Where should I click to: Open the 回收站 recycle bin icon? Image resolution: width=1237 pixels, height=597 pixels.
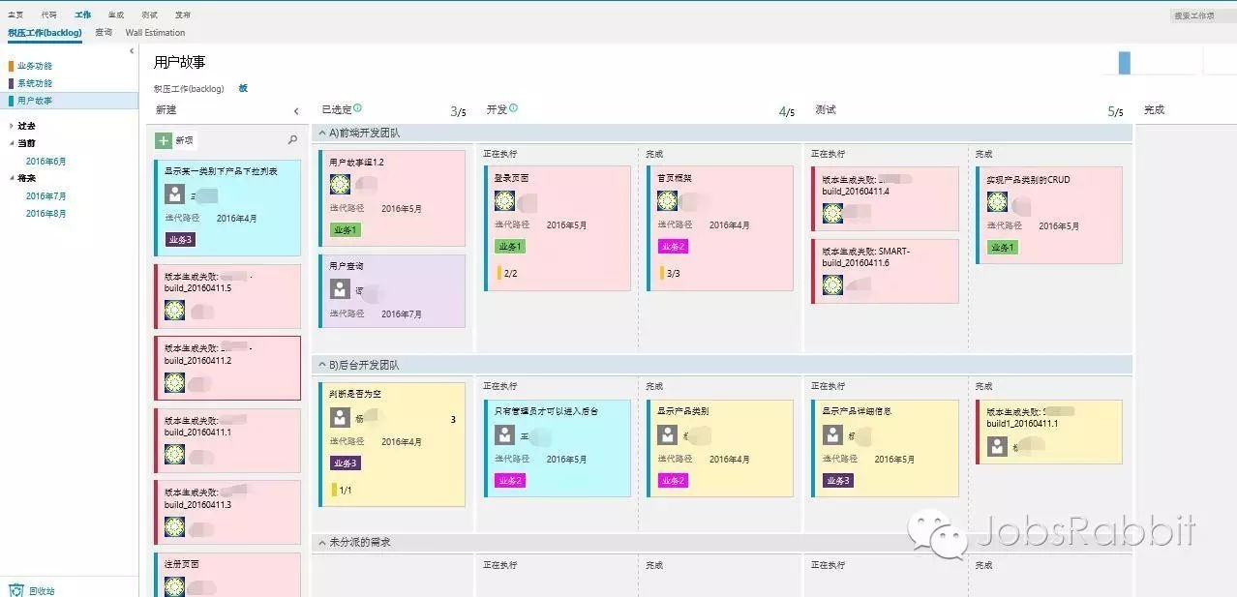click(x=15, y=589)
